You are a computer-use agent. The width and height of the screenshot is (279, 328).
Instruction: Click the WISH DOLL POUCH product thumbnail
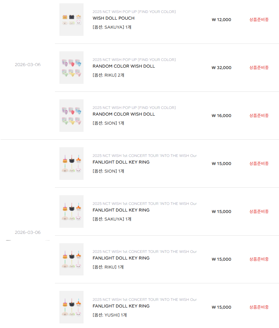[71, 20]
